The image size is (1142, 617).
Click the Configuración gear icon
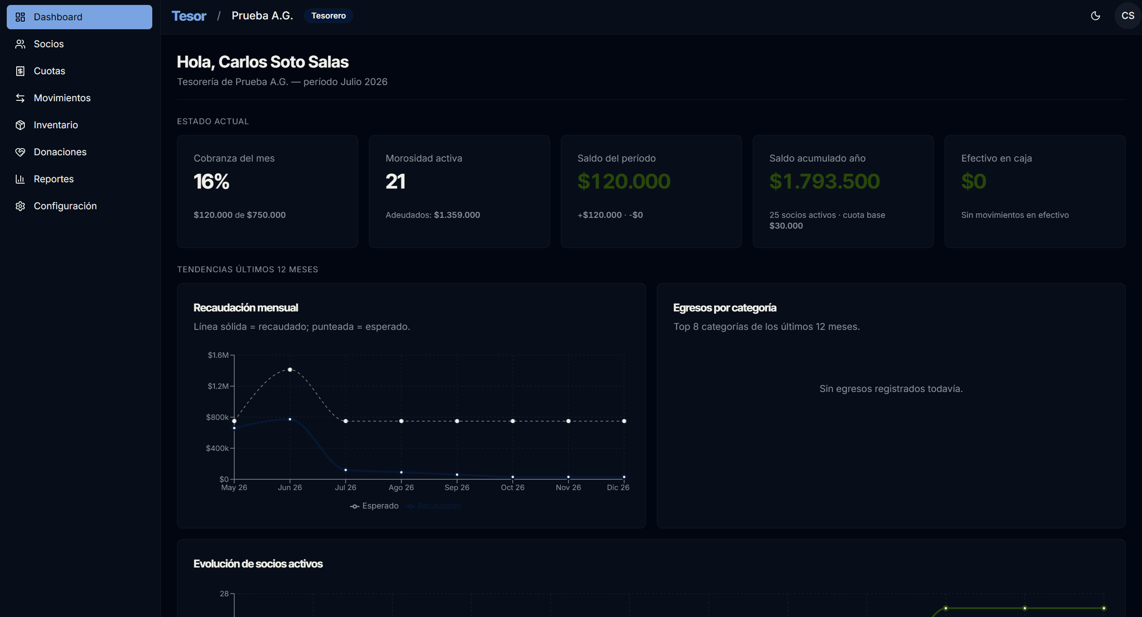point(20,206)
